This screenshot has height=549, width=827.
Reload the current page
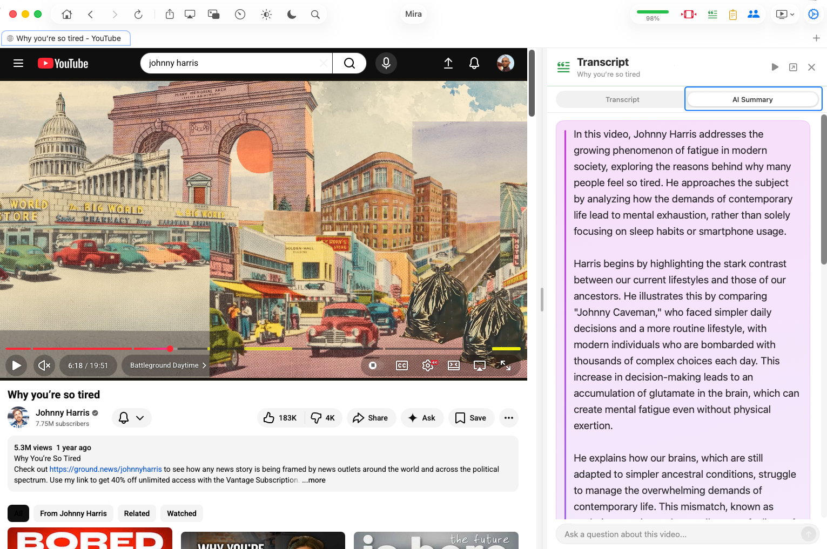coord(138,15)
